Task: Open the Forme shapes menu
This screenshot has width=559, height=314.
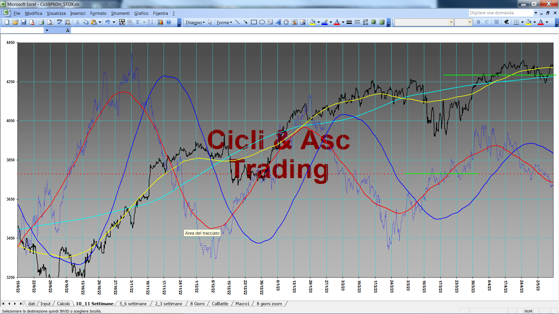Action: click(x=224, y=22)
